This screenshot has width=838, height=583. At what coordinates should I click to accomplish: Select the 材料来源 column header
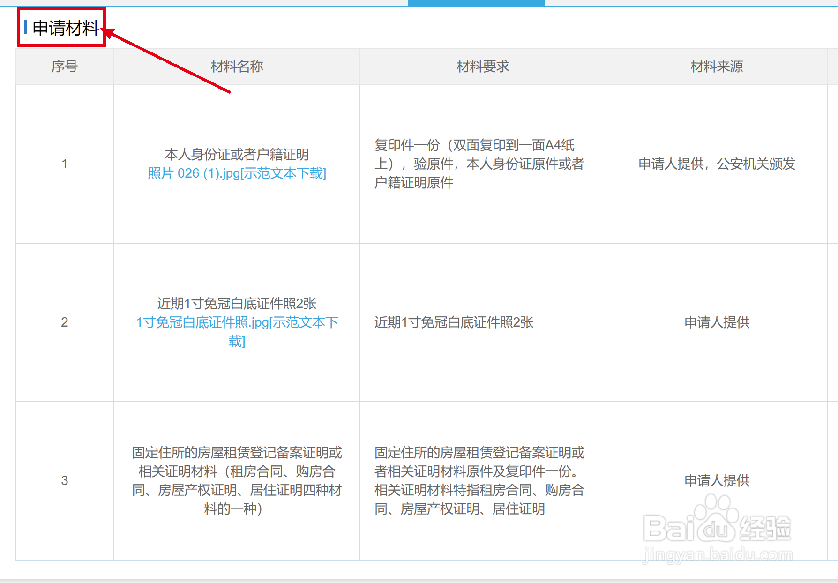[717, 67]
